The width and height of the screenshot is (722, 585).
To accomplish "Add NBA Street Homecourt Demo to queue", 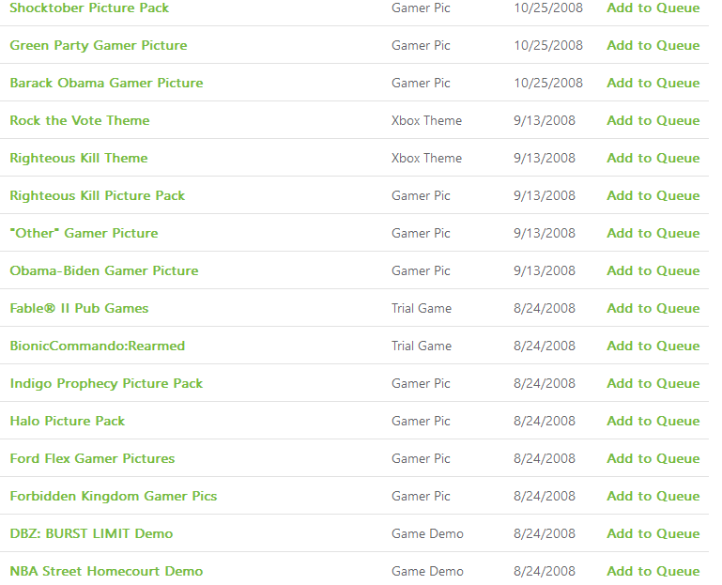I will coord(653,571).
